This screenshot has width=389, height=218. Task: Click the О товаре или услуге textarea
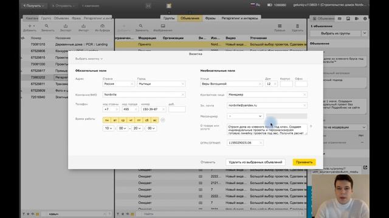[x=267, y=130]
